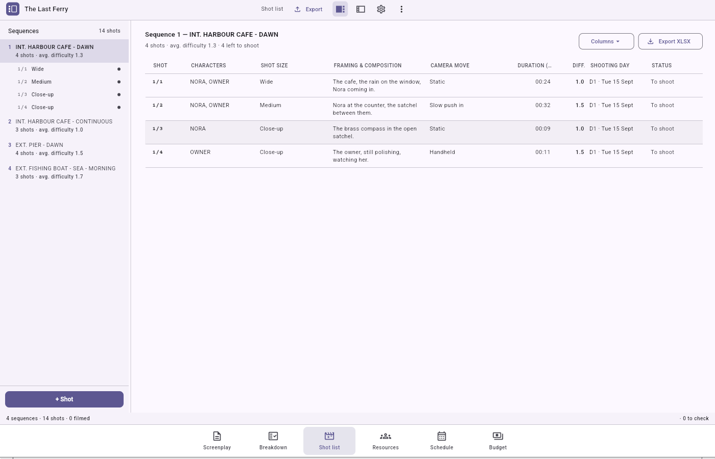Viewport: 715px width, 459px height.
Task: Click the 00:24 duration cell
Action: [x=543, y=82]
